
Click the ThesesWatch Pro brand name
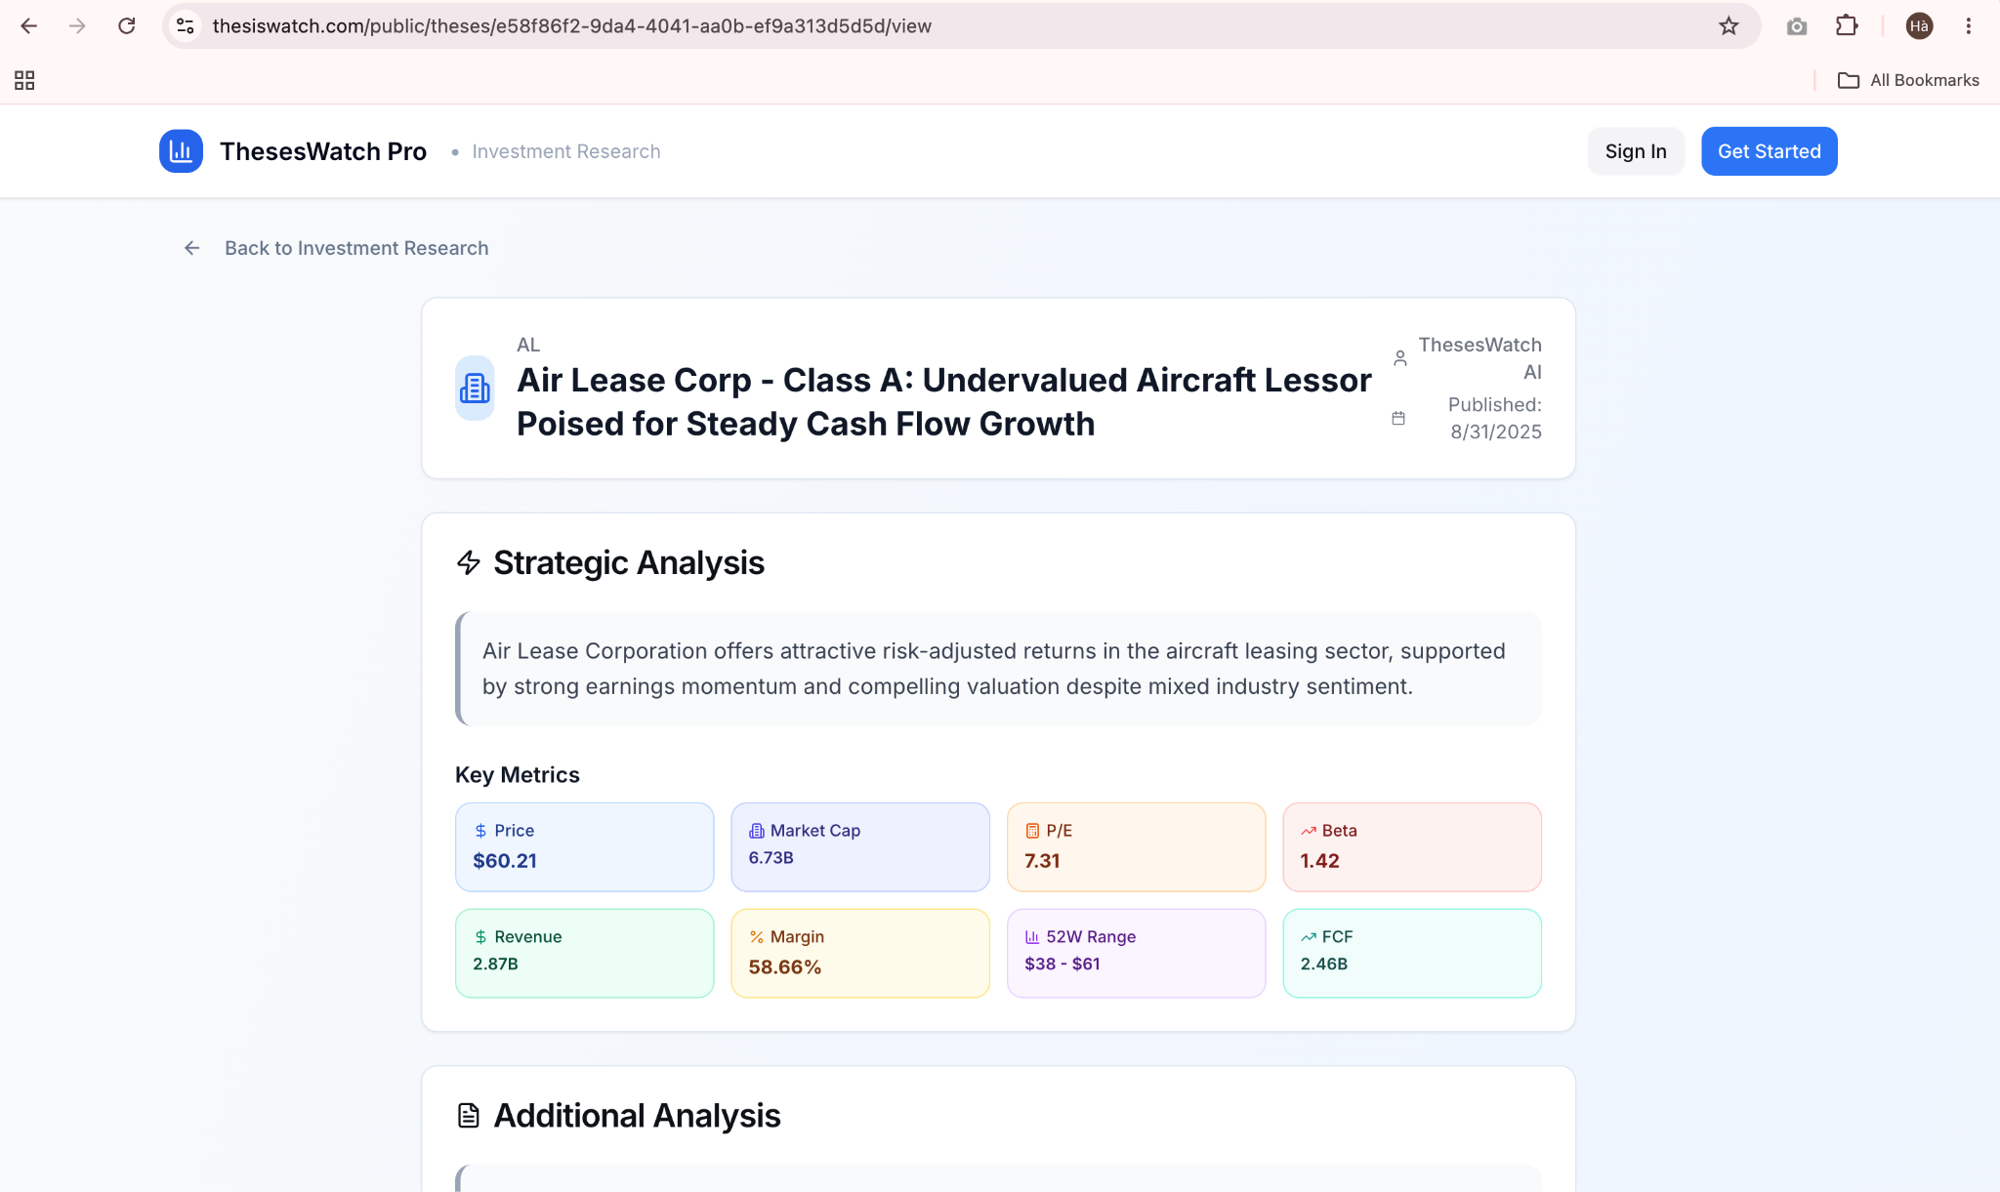click(x=323, y=151)
